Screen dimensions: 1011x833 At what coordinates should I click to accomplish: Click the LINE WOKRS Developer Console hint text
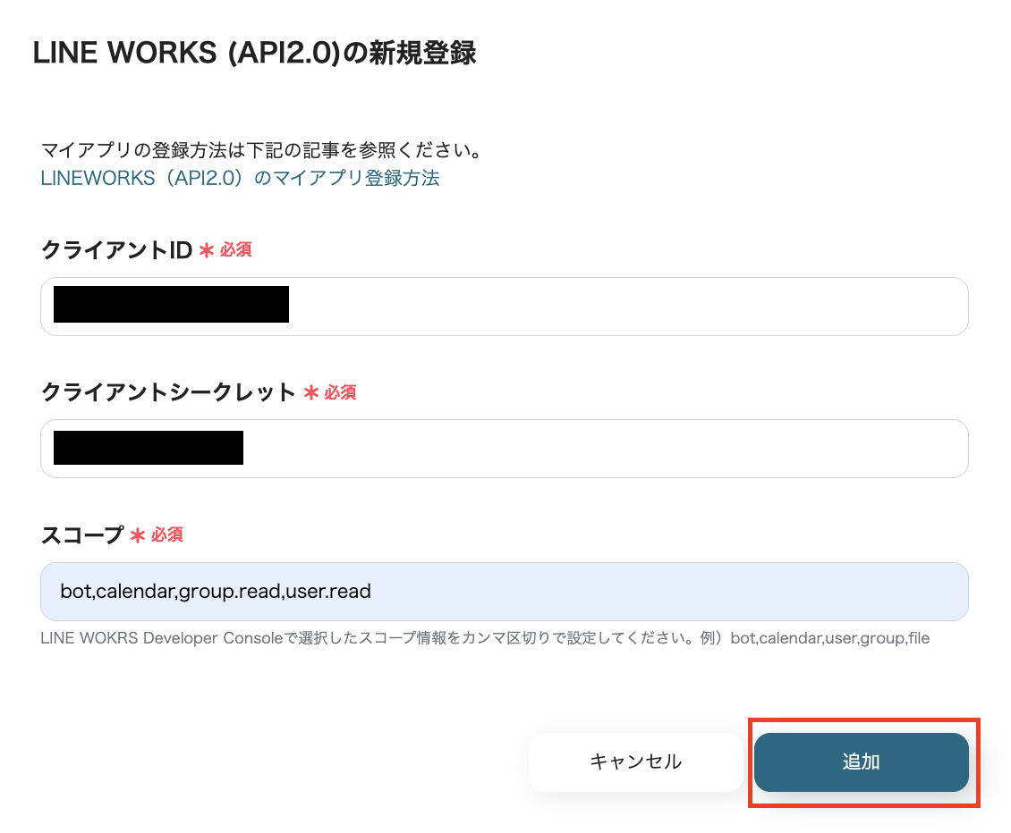pyautogui.click(x=485, y=638)
